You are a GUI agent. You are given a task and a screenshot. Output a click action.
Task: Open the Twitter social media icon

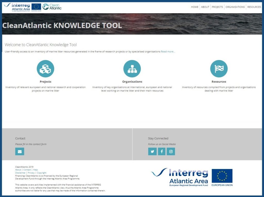[x=152, y=151]
